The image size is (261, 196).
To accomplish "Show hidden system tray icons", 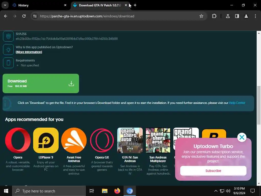I will coord(216,191).
